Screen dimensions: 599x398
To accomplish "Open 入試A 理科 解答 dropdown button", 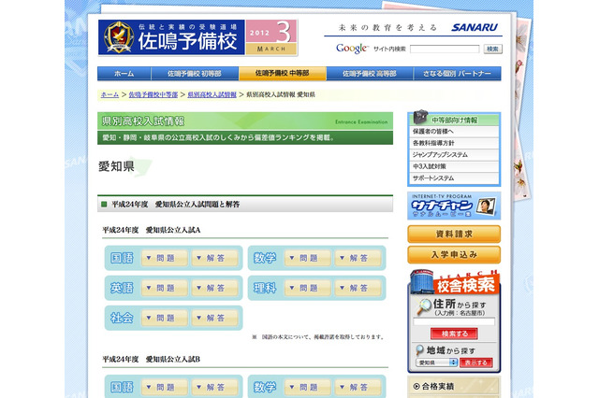I will tap(358, 288).
